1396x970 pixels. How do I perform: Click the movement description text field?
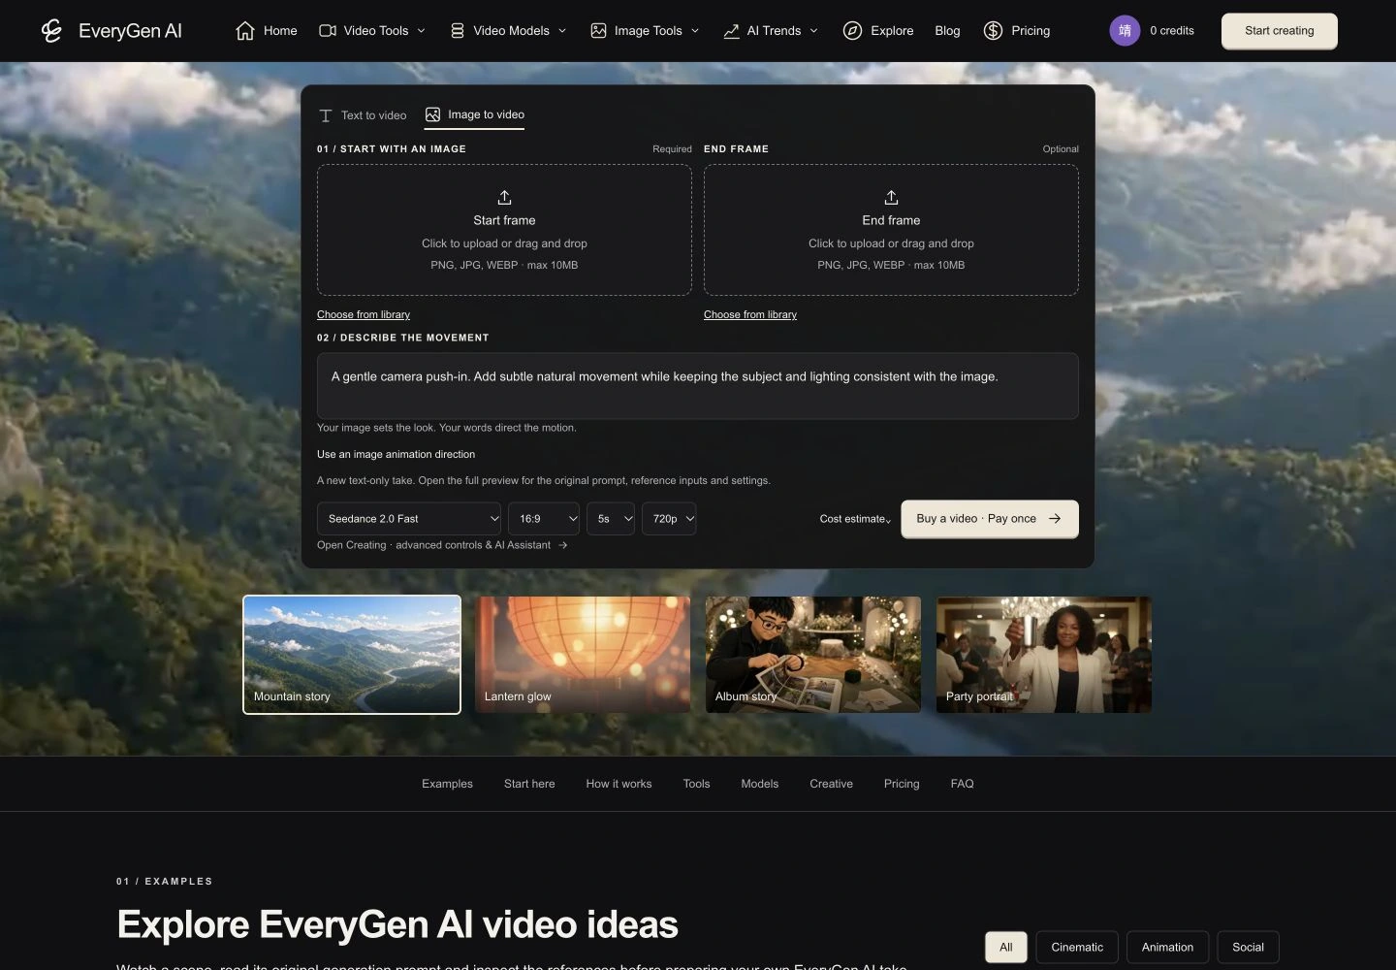point(698,386)
